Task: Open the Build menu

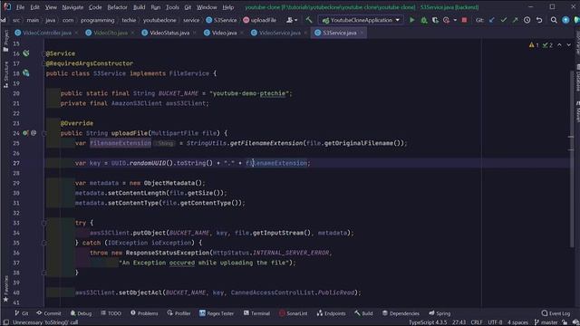Action: [x=139, y=7]
